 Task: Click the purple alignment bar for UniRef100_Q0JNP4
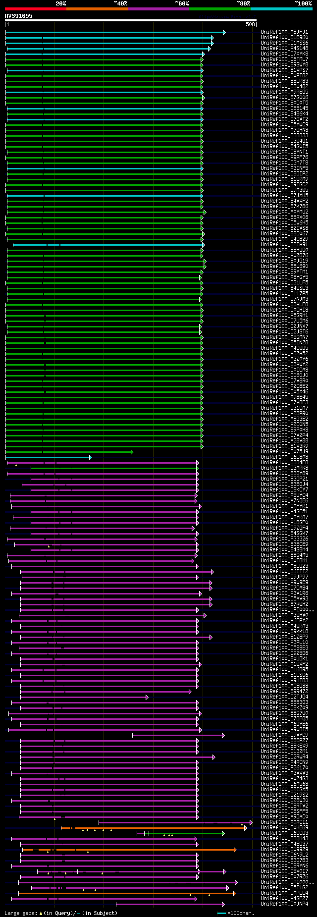click(x=170, y=904)
